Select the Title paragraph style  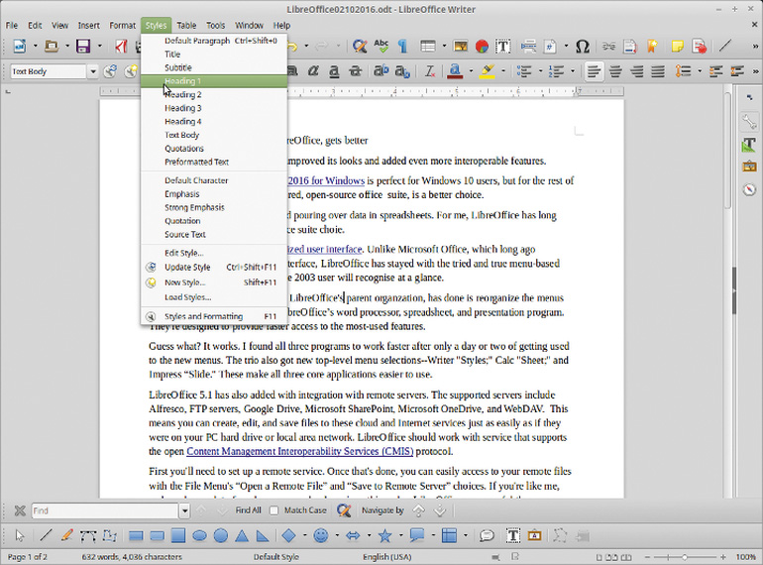[214, 54]
